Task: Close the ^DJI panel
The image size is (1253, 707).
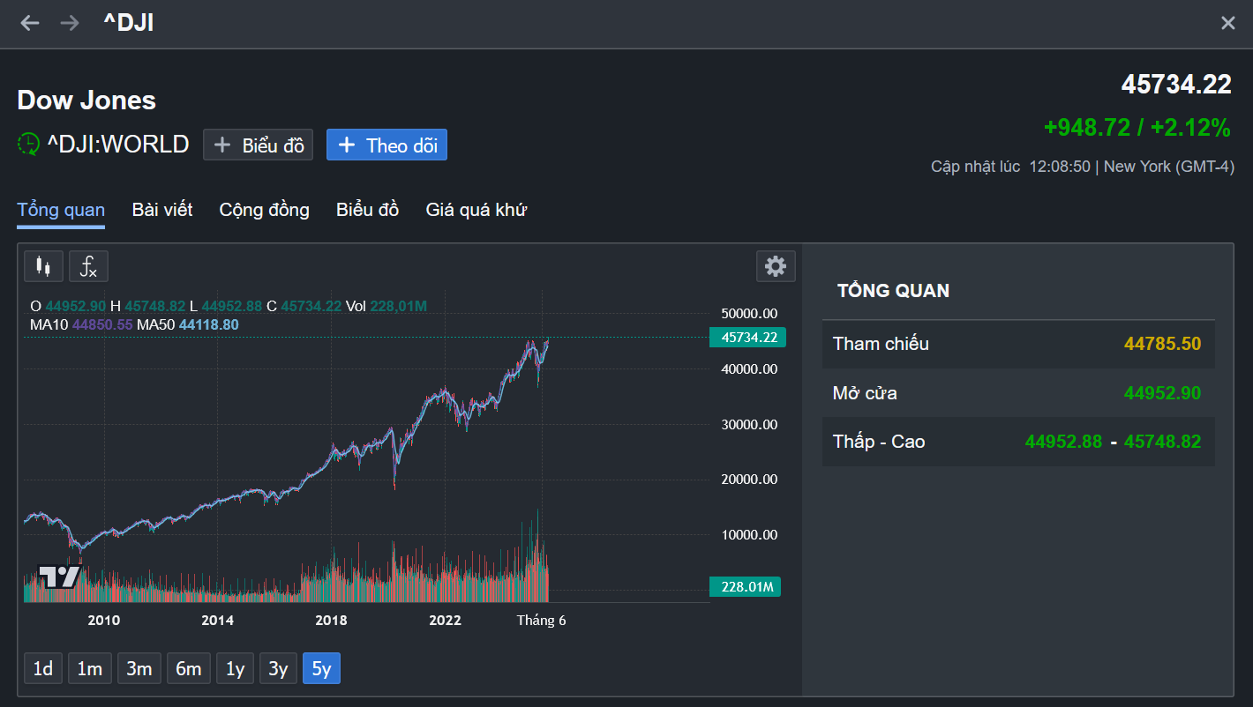Action: [x=1227, y=23]
